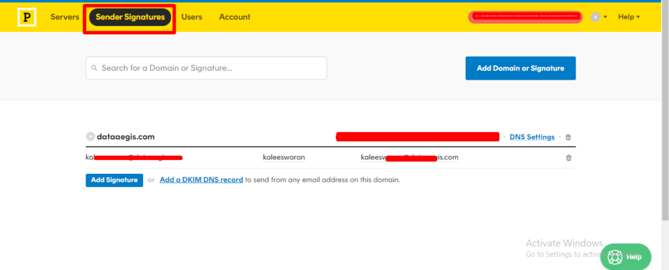The image size is (669, 270).
Task: Select the Sender Signatures tab
Action: click(130, 17)
